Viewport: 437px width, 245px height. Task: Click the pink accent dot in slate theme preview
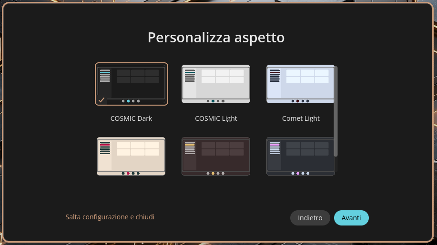298,174
